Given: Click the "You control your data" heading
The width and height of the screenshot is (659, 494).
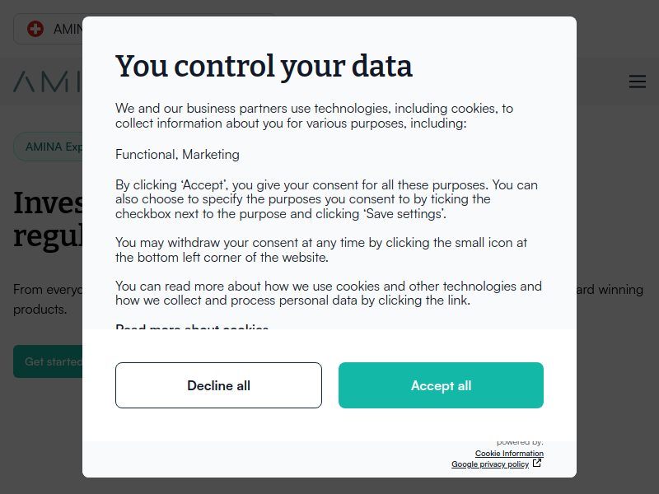Looking at the screenshot, I should click(264, 66).
